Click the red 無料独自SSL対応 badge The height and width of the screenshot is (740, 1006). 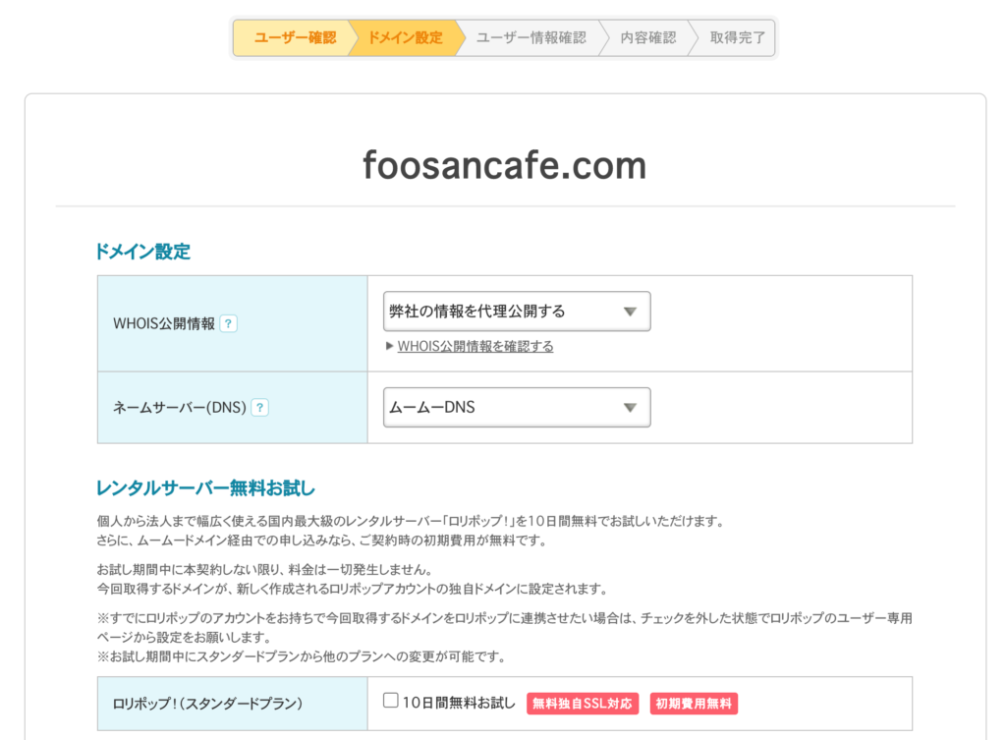click(583, 704)
